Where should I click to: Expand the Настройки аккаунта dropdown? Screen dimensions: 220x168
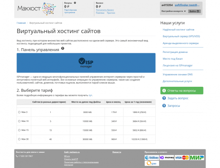click(173, 11)
